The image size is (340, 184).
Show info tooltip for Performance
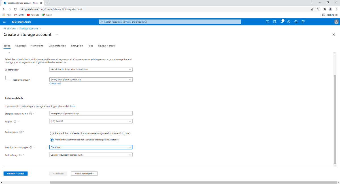pyautogui.click(x=20, y=132)
